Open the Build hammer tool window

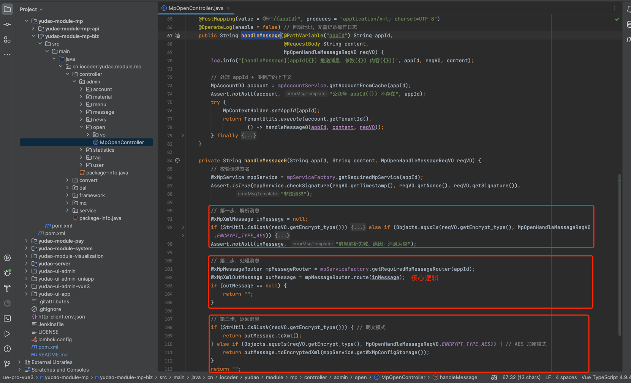(x=7, y=288)
